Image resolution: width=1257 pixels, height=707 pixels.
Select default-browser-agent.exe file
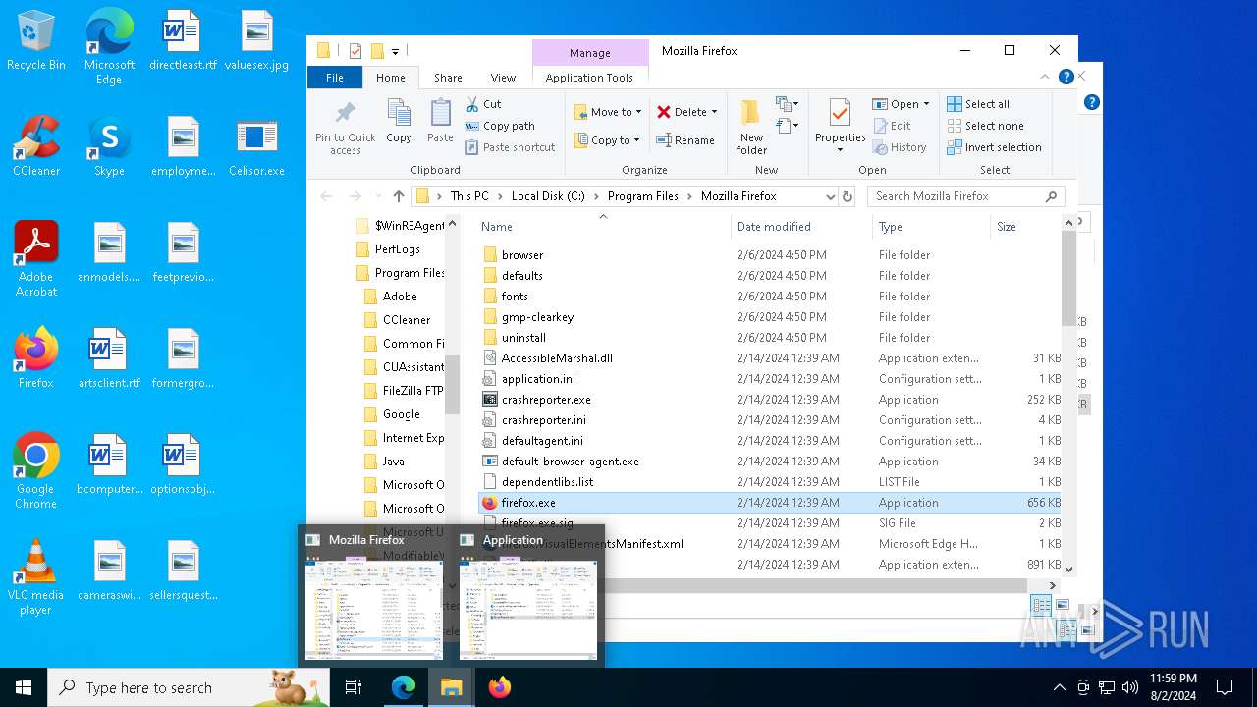(x=570, y=462)
